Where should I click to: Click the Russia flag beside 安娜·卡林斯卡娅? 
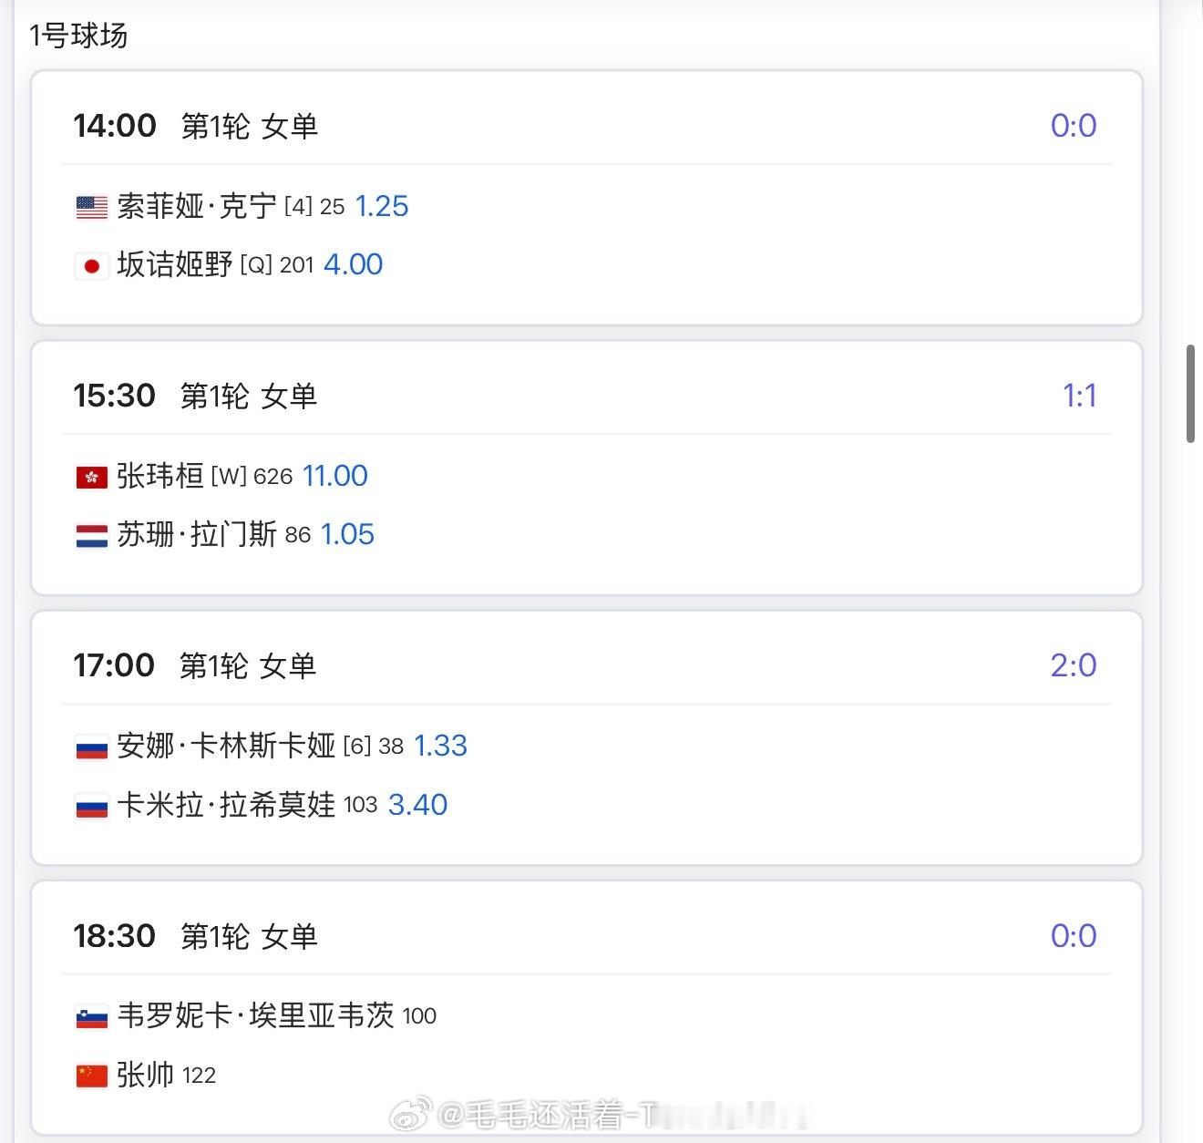click(91, 747)
